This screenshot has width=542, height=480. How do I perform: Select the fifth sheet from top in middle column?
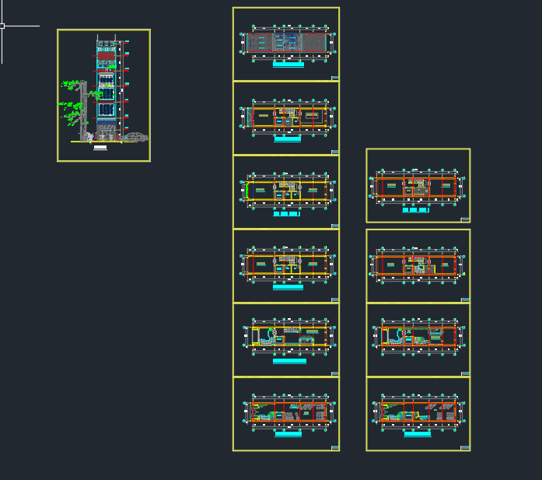point(286,340)
